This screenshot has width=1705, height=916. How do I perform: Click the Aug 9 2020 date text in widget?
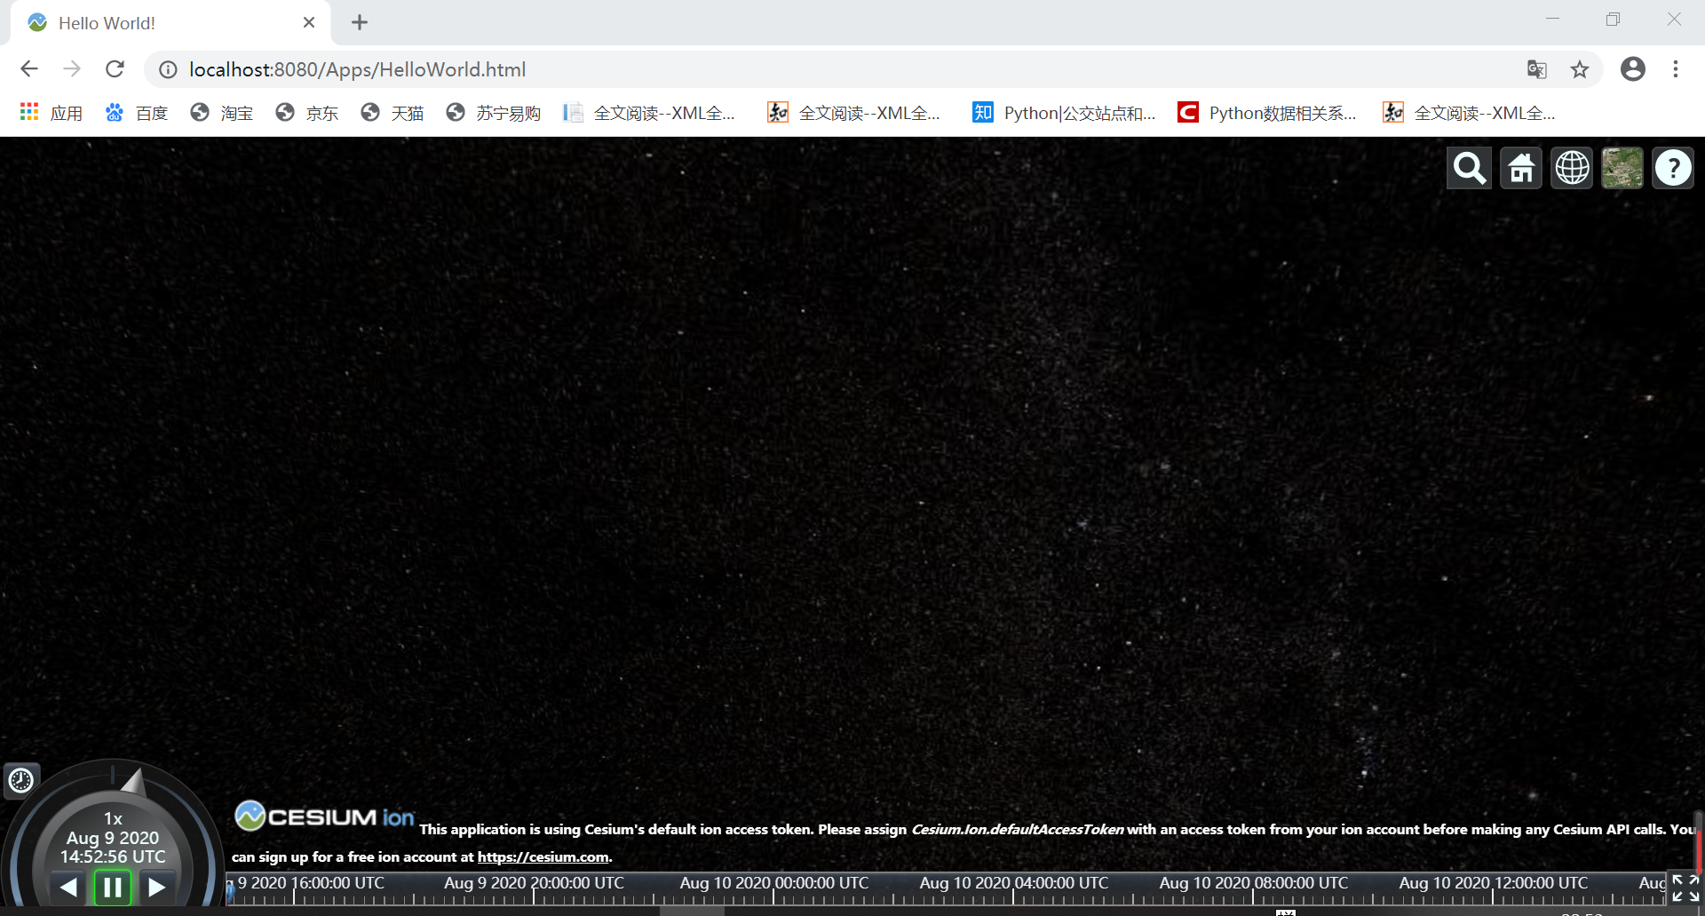[113, 838]
